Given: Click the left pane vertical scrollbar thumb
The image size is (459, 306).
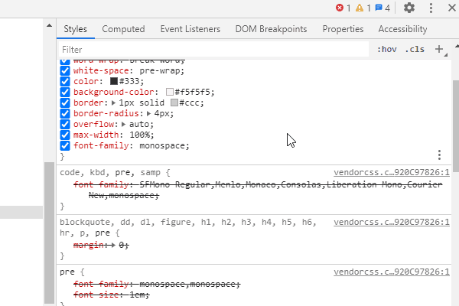Looking at the screenshot, I should tap(50, 233).
